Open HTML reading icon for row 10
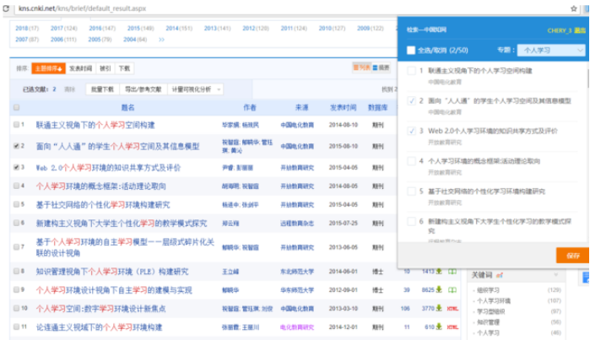 [452, 309]
